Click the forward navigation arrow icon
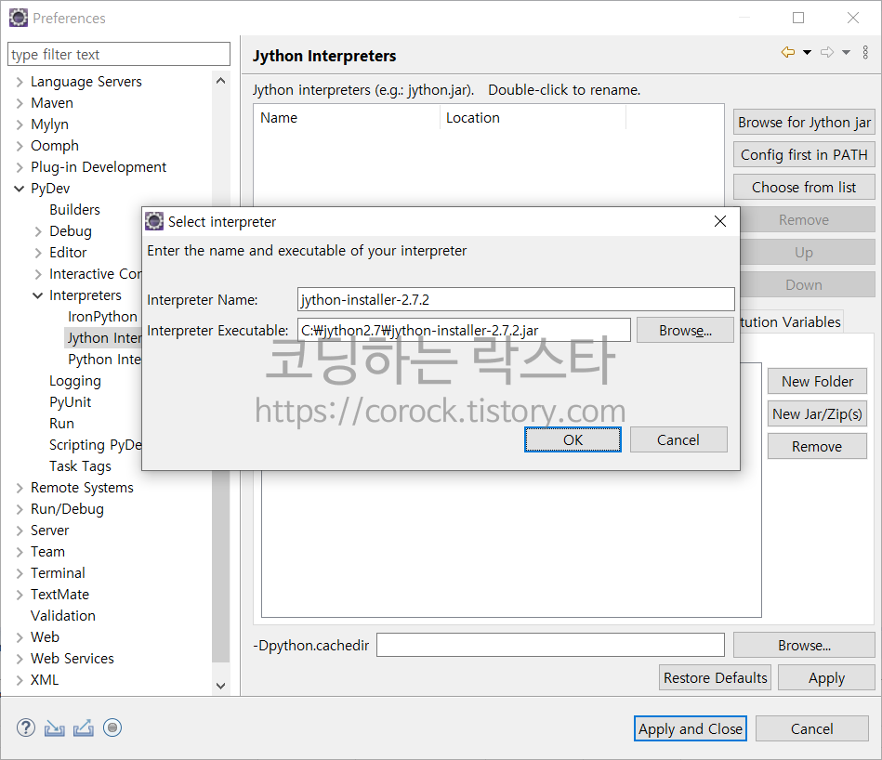The image size is (882, 760). (x=827, y=52)
